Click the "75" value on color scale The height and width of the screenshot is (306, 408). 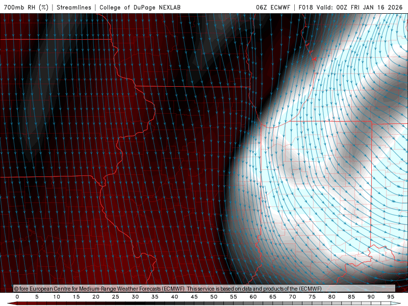(x=312, y=297)
